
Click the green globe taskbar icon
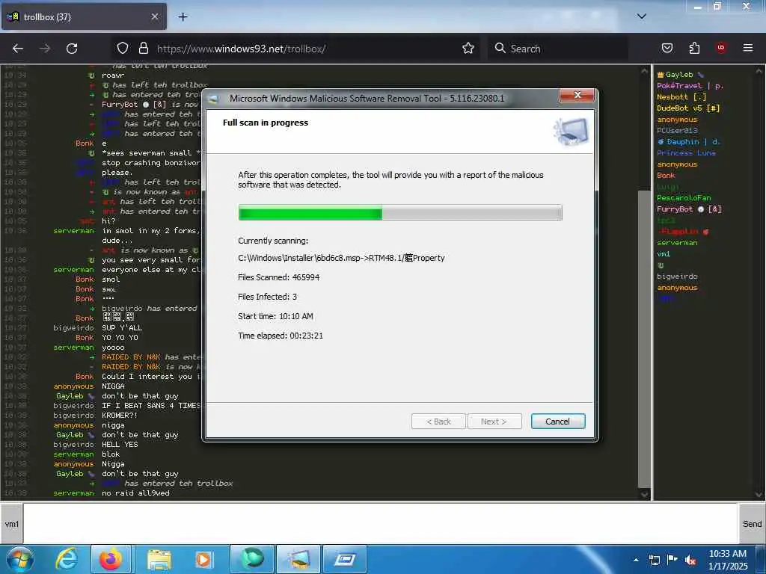tap(252, 559)
